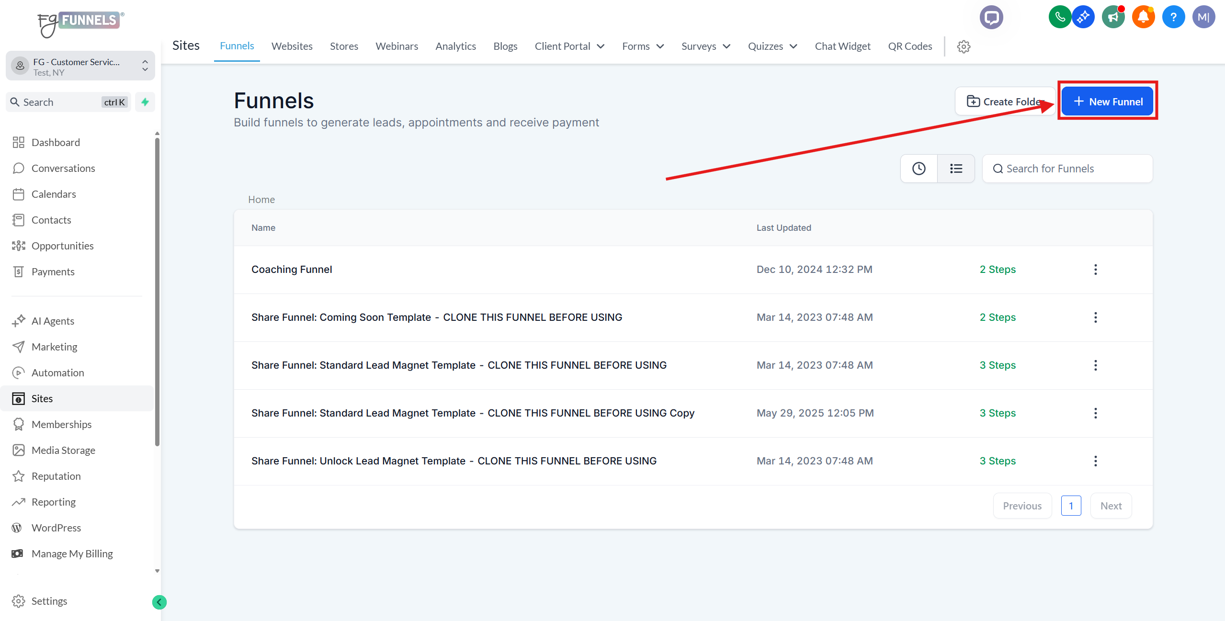1225x621 pixels.
Task: Click the green phone dialer icon
Action: [1059, 18]
